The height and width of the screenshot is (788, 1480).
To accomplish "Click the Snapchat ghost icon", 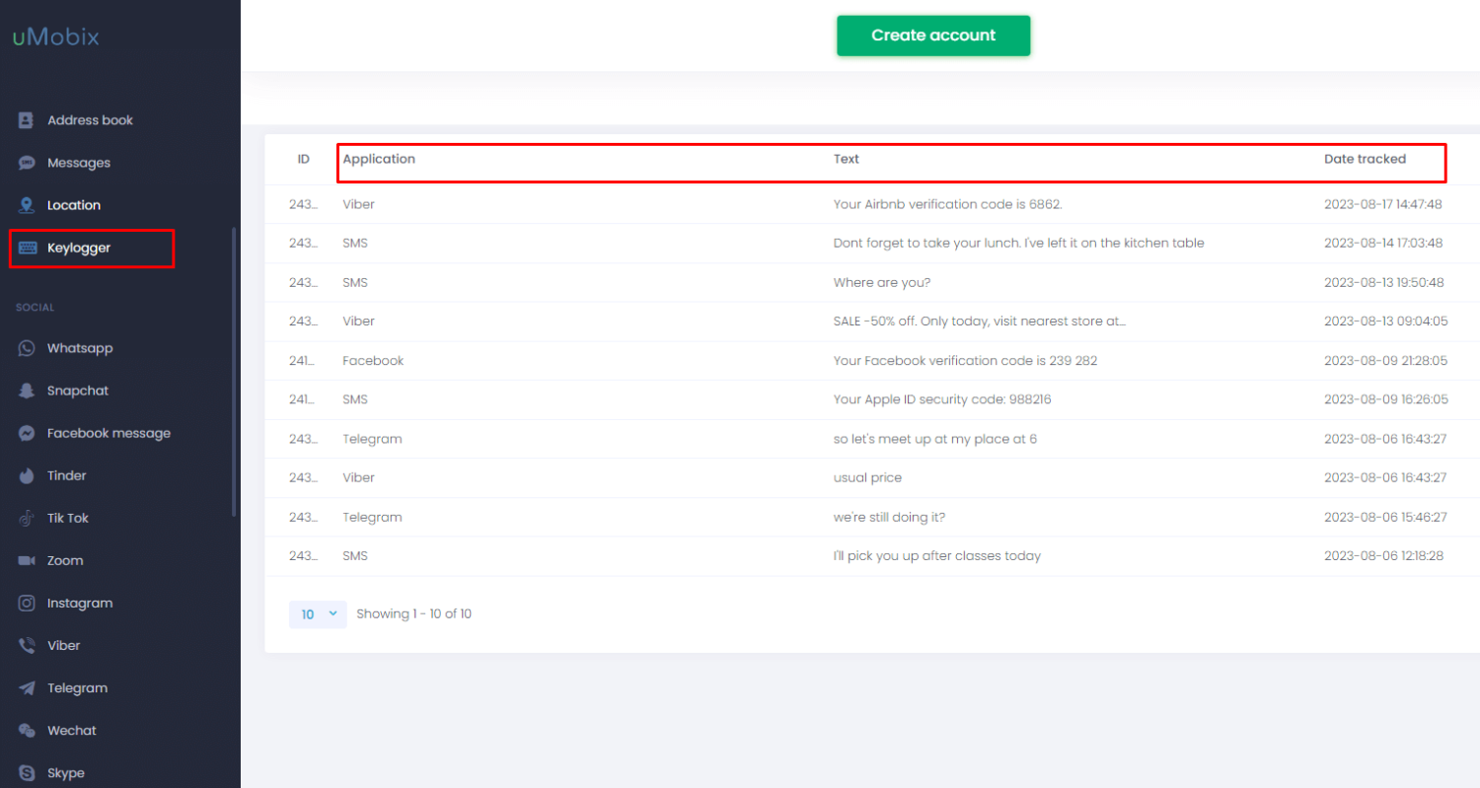I will point(27,391).
